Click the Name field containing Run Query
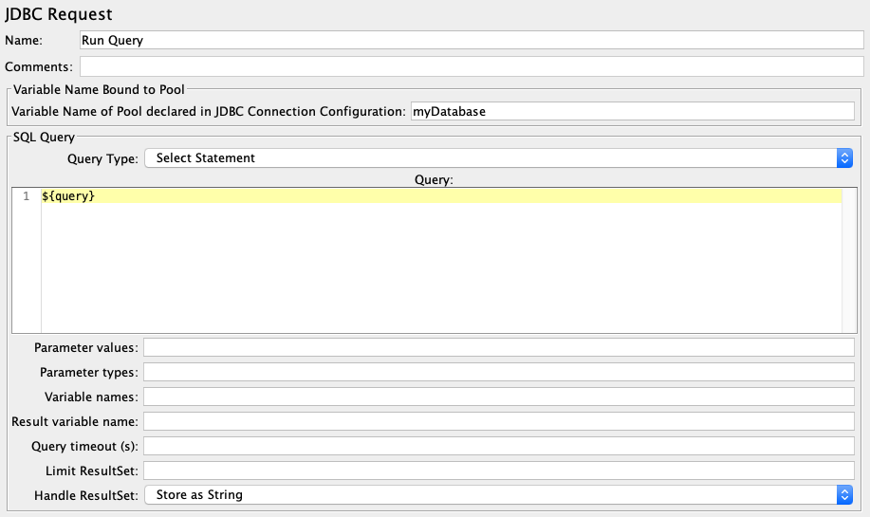 [x=472, y=40]
